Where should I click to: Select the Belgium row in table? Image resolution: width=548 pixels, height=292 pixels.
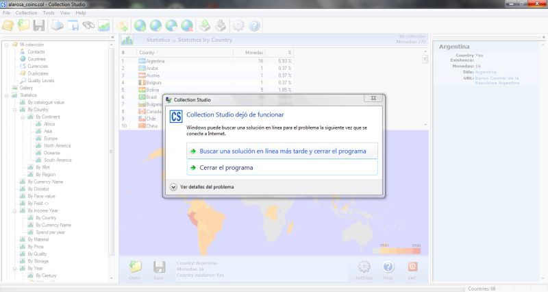pos(206,82)
